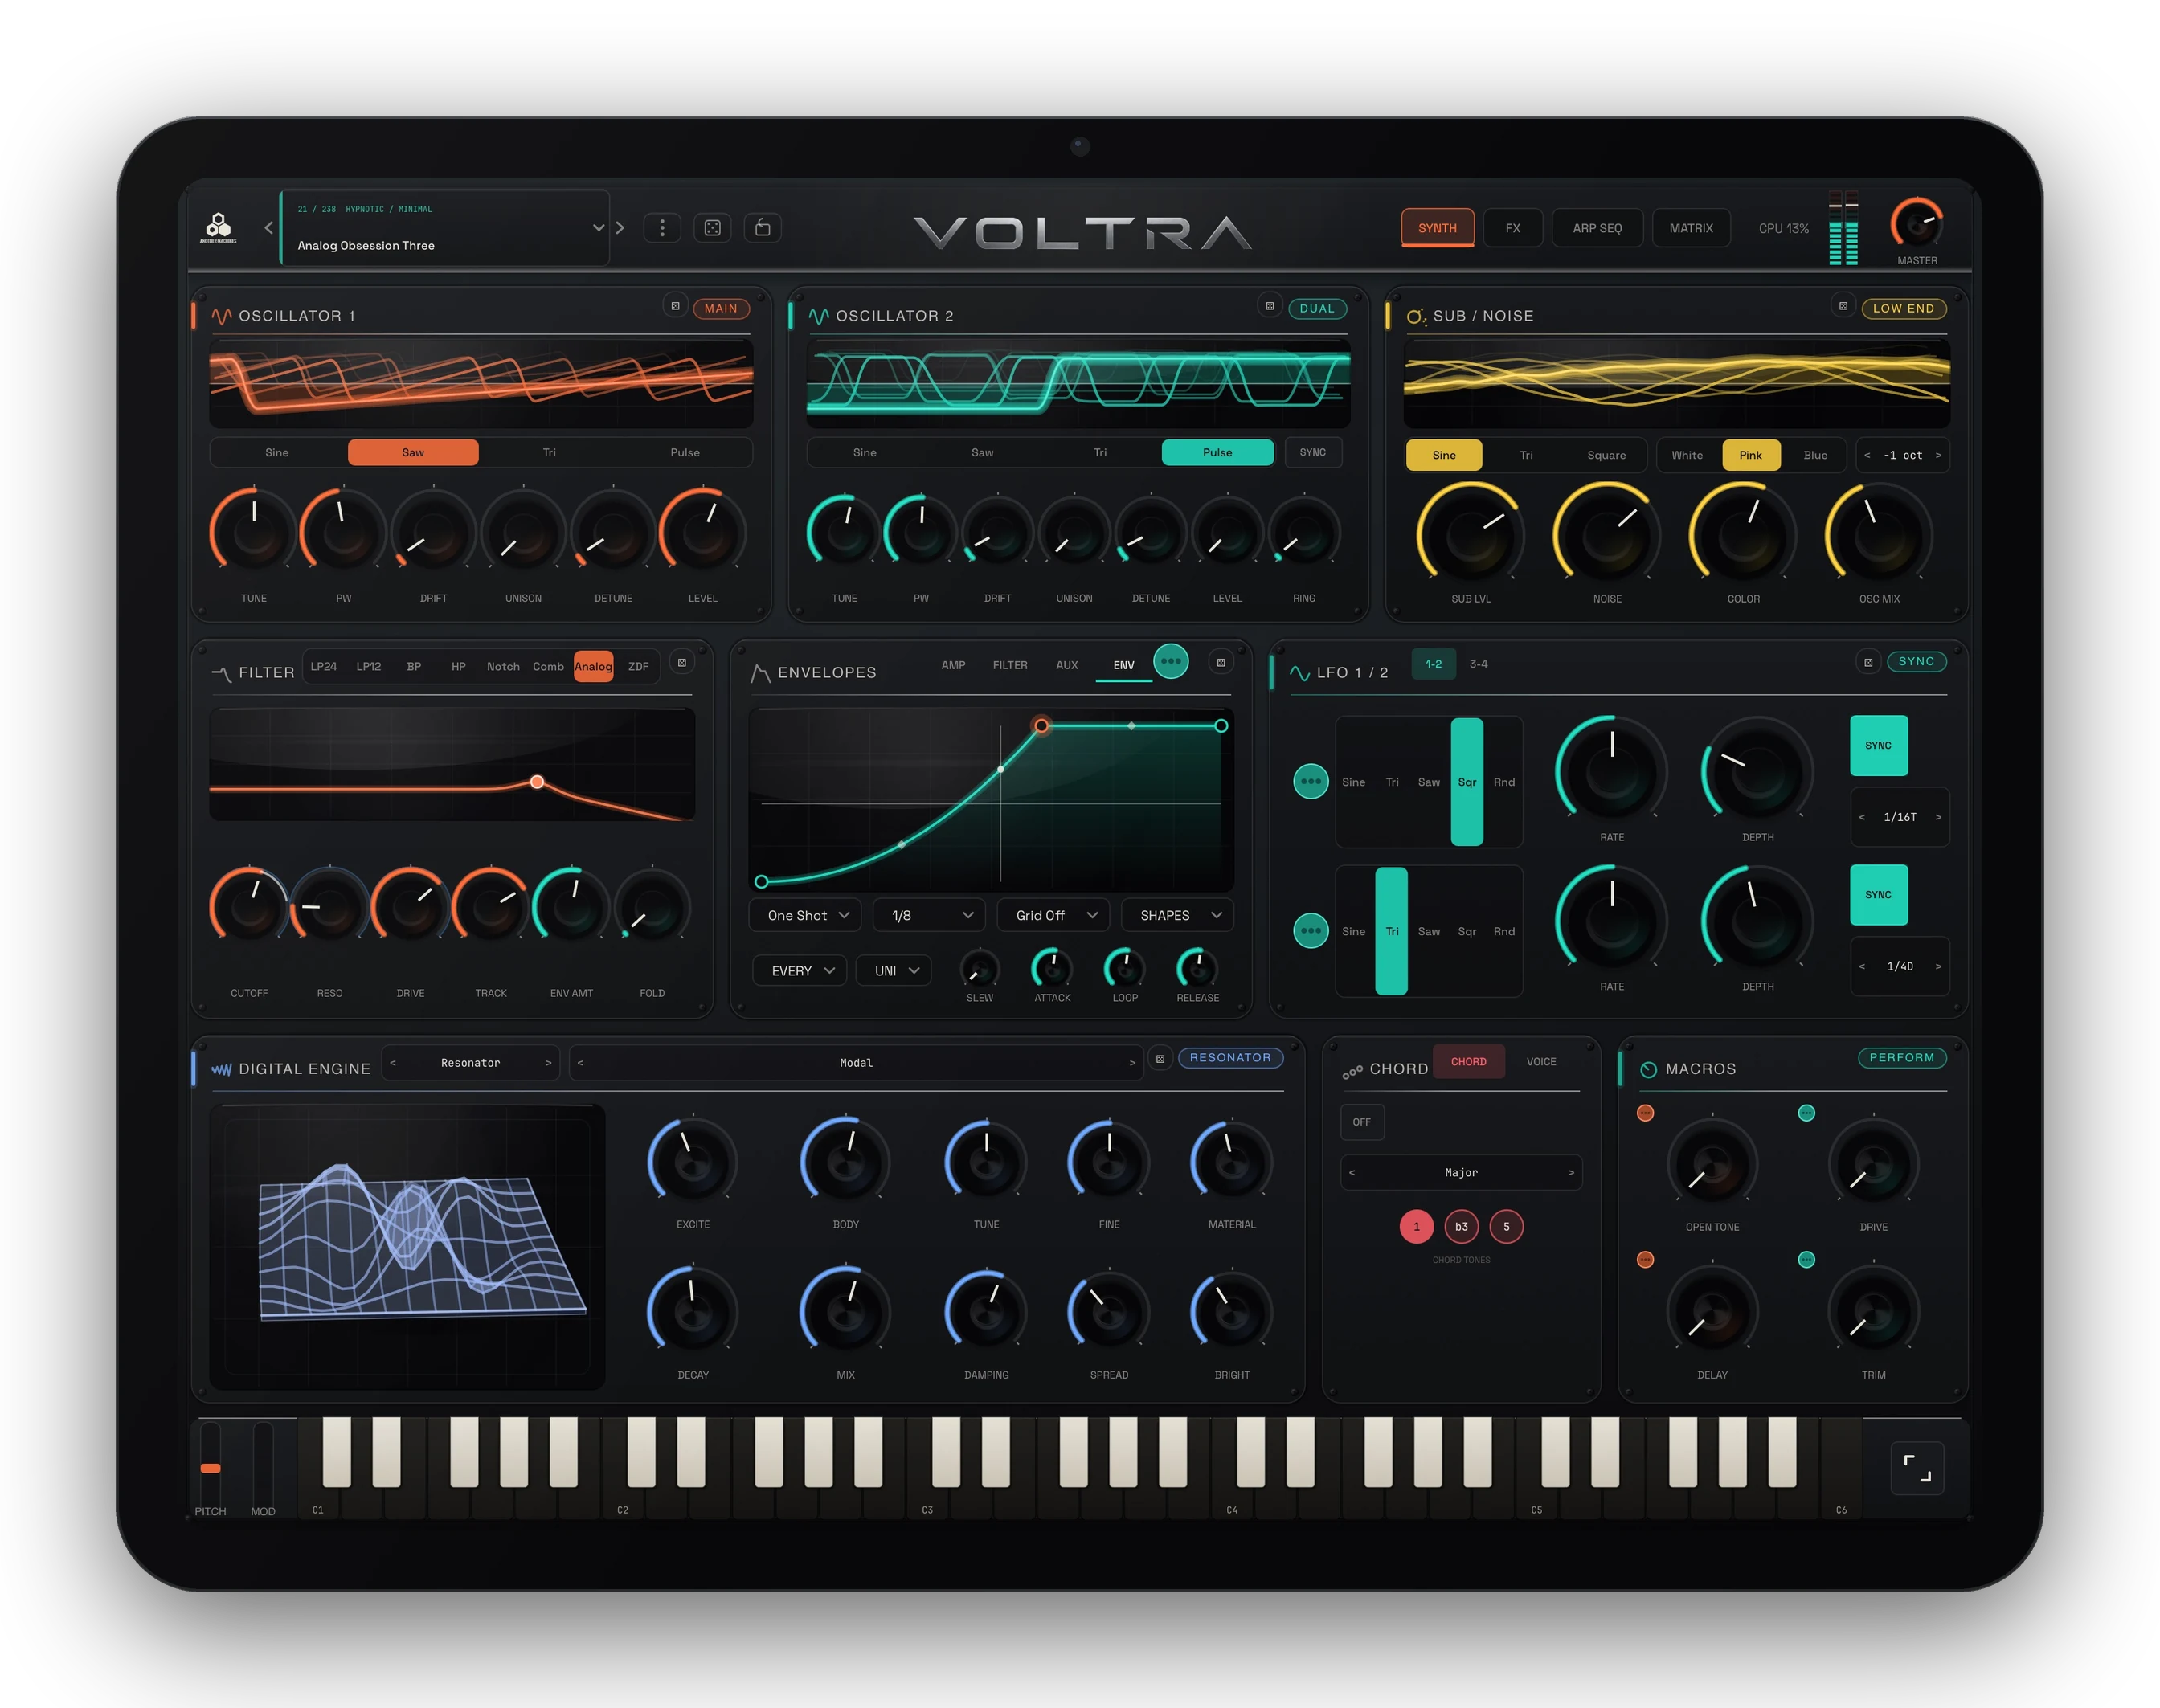This screenshot has width=2160, height=1708.
Task: Toggle chord tone 5
Action: 1507,1227
